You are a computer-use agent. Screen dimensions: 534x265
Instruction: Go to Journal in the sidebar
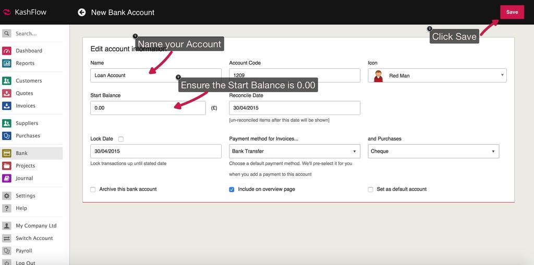pyautogui.click(x=24, y=178)
